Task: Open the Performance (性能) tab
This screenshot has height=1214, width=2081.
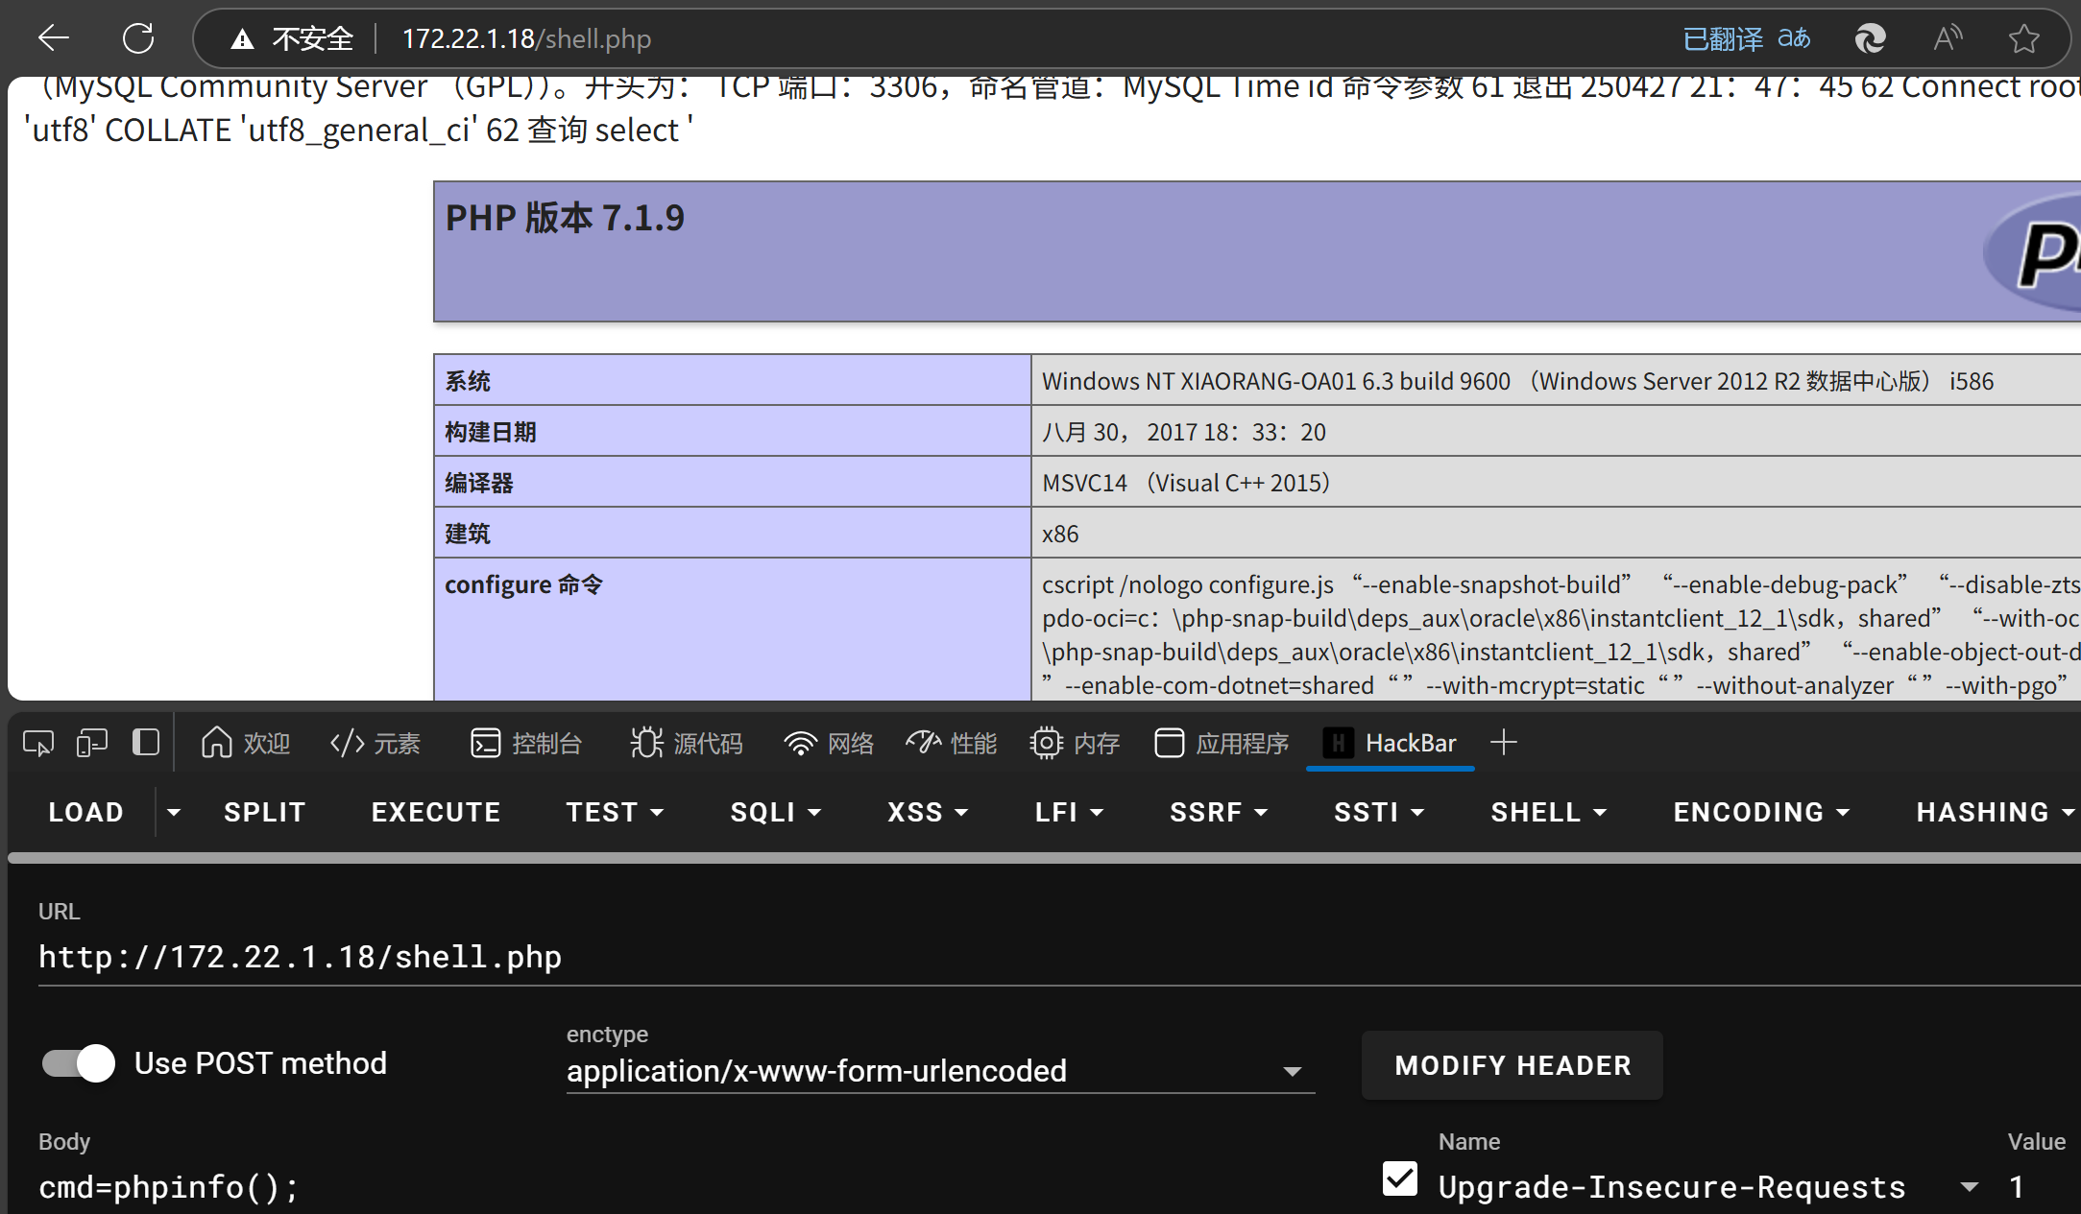Action: pos(952,743)
